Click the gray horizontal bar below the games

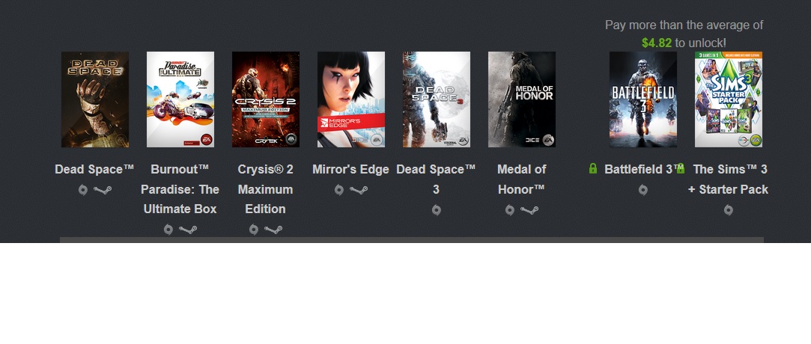click(412, 239)
